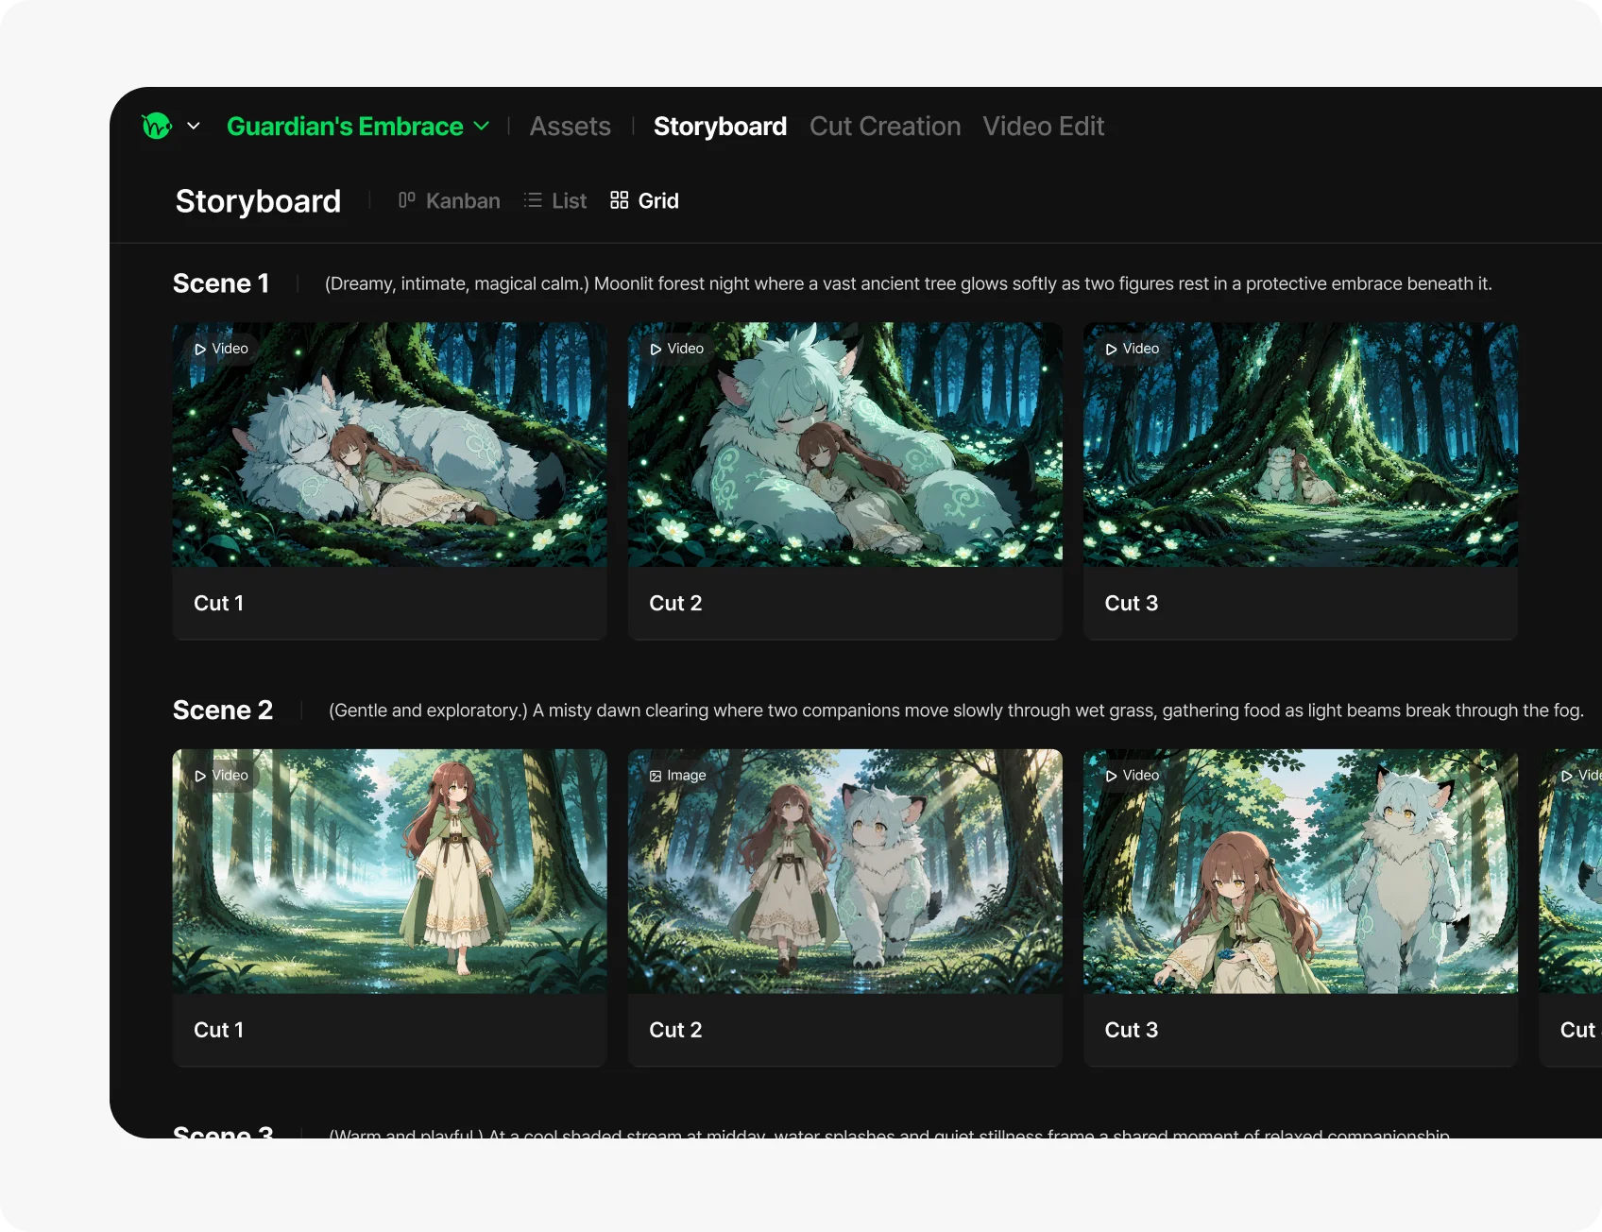
Task: Select the Storyboard tab in top navigation
Action: click(720, 127)
